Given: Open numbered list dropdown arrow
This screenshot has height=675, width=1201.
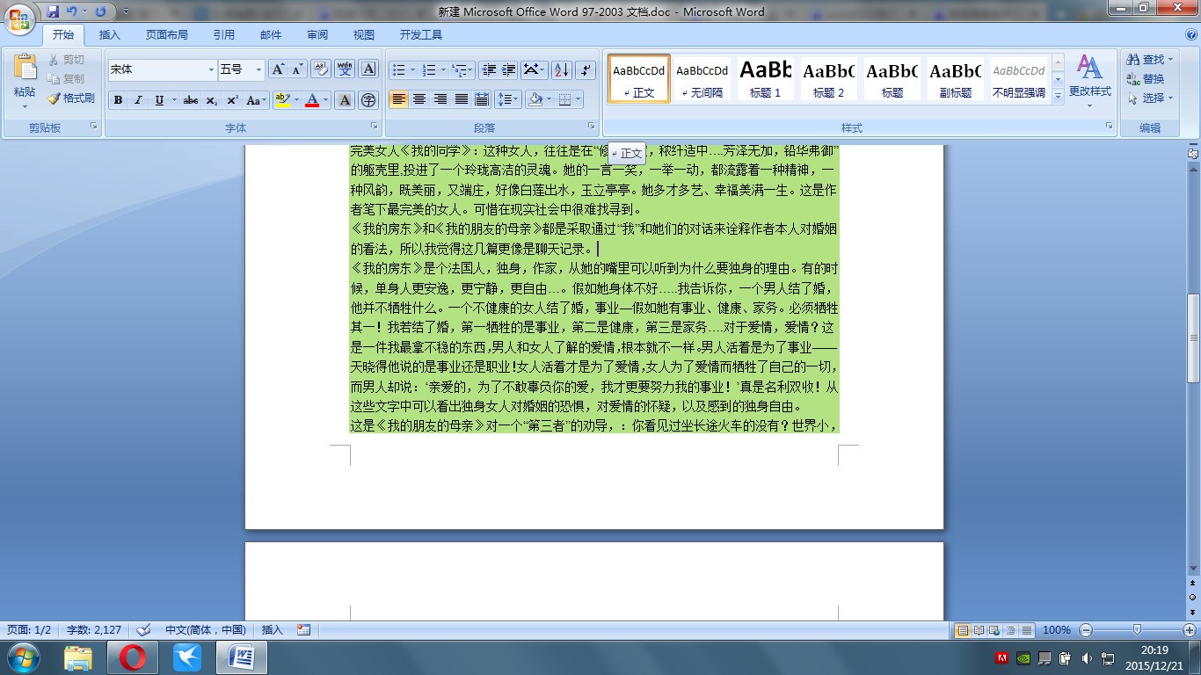Looking at the screenshot, I should pyautogui.click(x=444, y=69).
